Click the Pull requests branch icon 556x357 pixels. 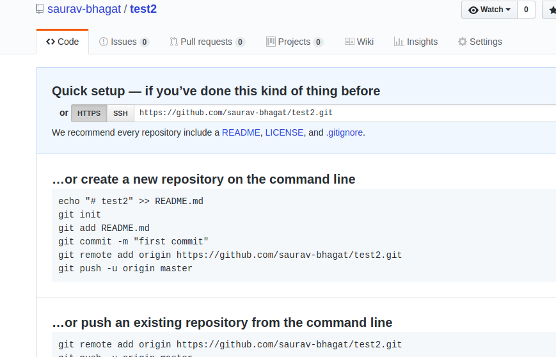point(173,42)
